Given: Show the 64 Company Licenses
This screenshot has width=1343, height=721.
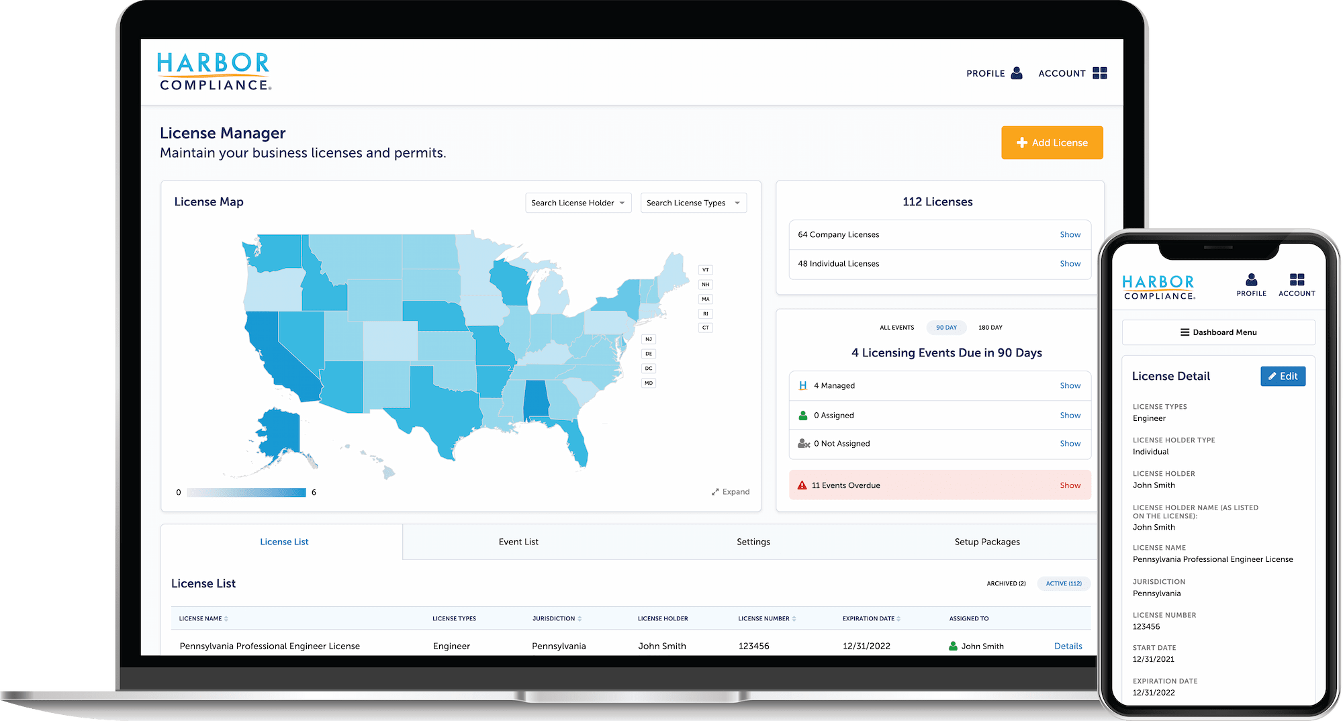Looking at the screenshot, I should point(1070,234).
